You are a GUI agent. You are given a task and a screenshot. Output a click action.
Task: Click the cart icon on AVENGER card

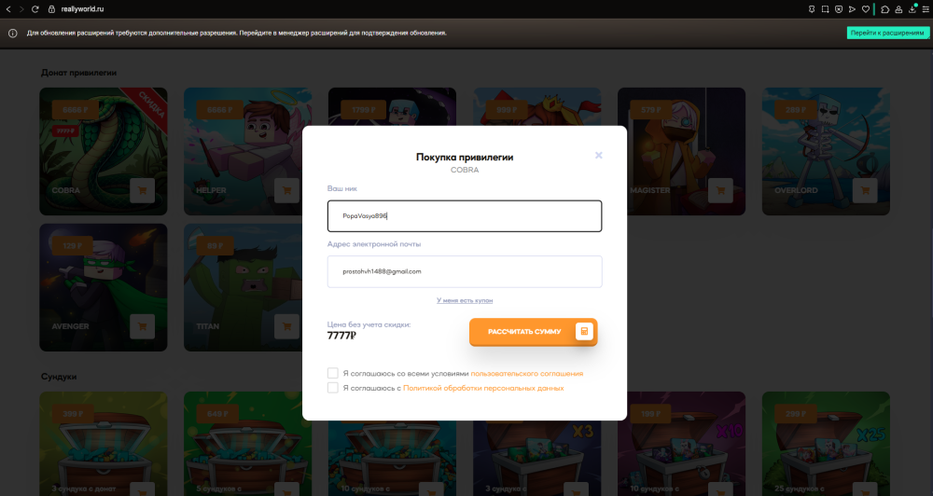pos(142,326)
